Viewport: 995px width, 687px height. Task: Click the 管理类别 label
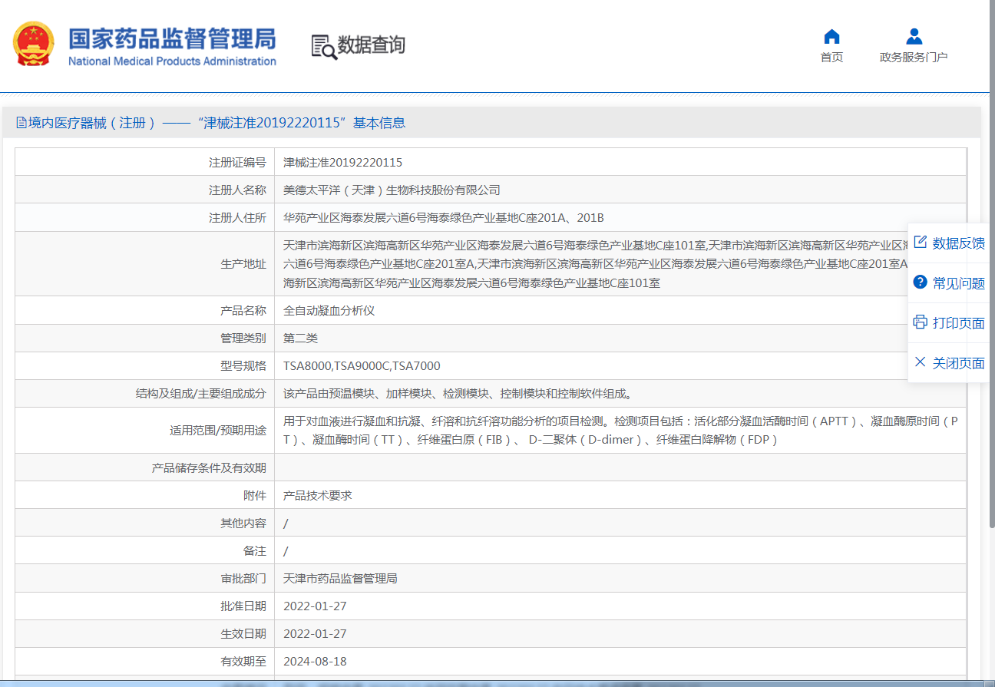tap(243, 339)
